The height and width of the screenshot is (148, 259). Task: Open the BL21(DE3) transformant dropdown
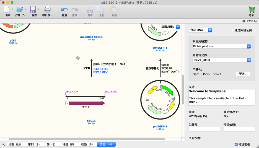pyautogui.click(x=248, y=60)
